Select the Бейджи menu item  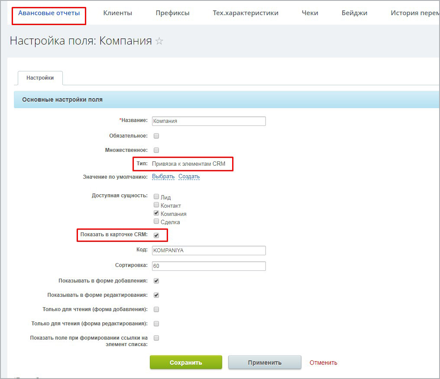(x=354, y=13)
